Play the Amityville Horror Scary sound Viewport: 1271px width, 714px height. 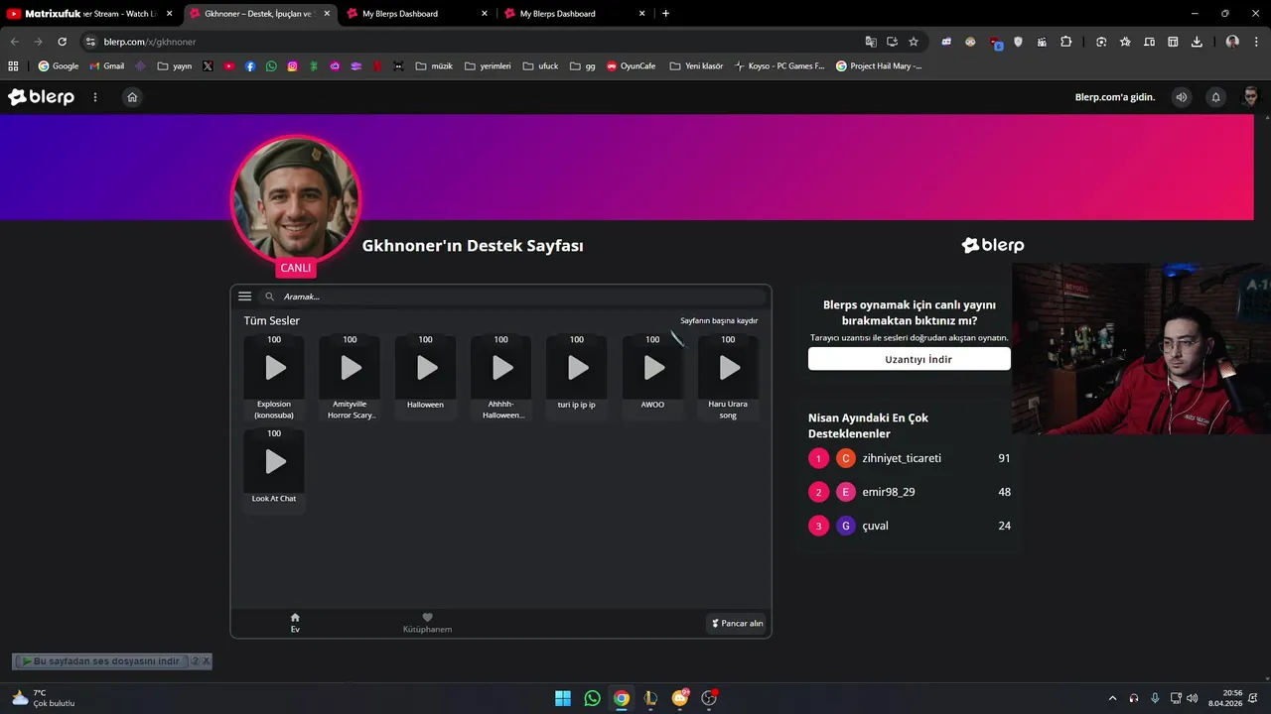click(x=351, y=369)
